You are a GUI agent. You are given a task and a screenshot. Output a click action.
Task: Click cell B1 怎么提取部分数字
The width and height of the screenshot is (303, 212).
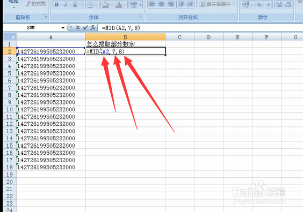tap(125, 44)
